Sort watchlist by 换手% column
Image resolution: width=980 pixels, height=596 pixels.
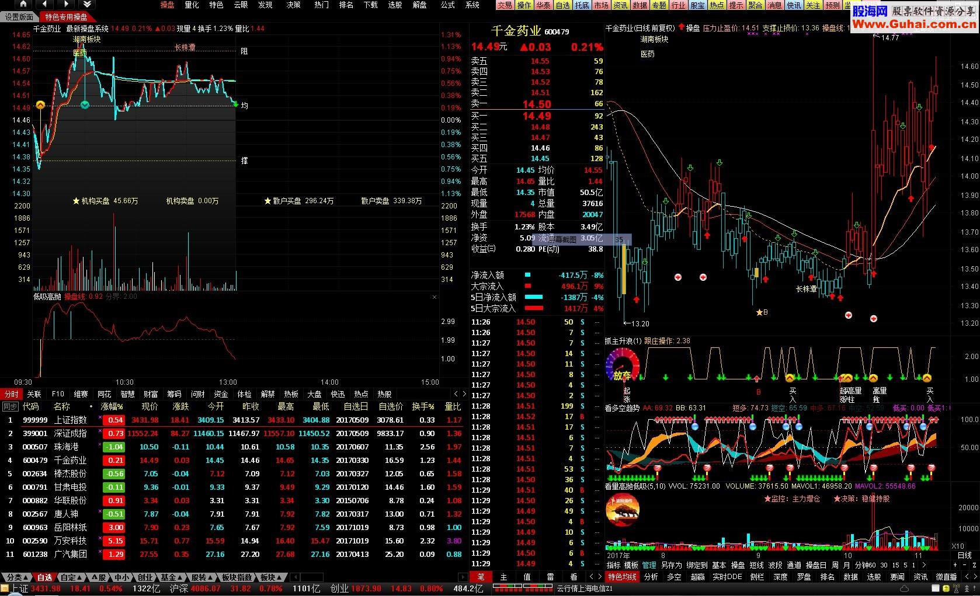click(423, 407)
